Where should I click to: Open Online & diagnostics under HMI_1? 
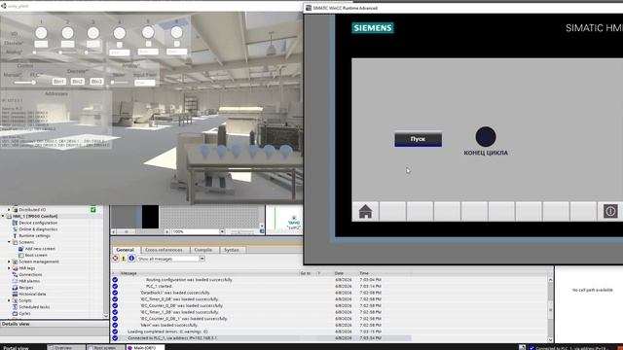[38, 229]
